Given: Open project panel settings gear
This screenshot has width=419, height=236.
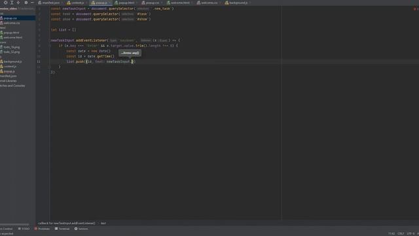Looking at the screenshot, I should (x=26, y=3).
